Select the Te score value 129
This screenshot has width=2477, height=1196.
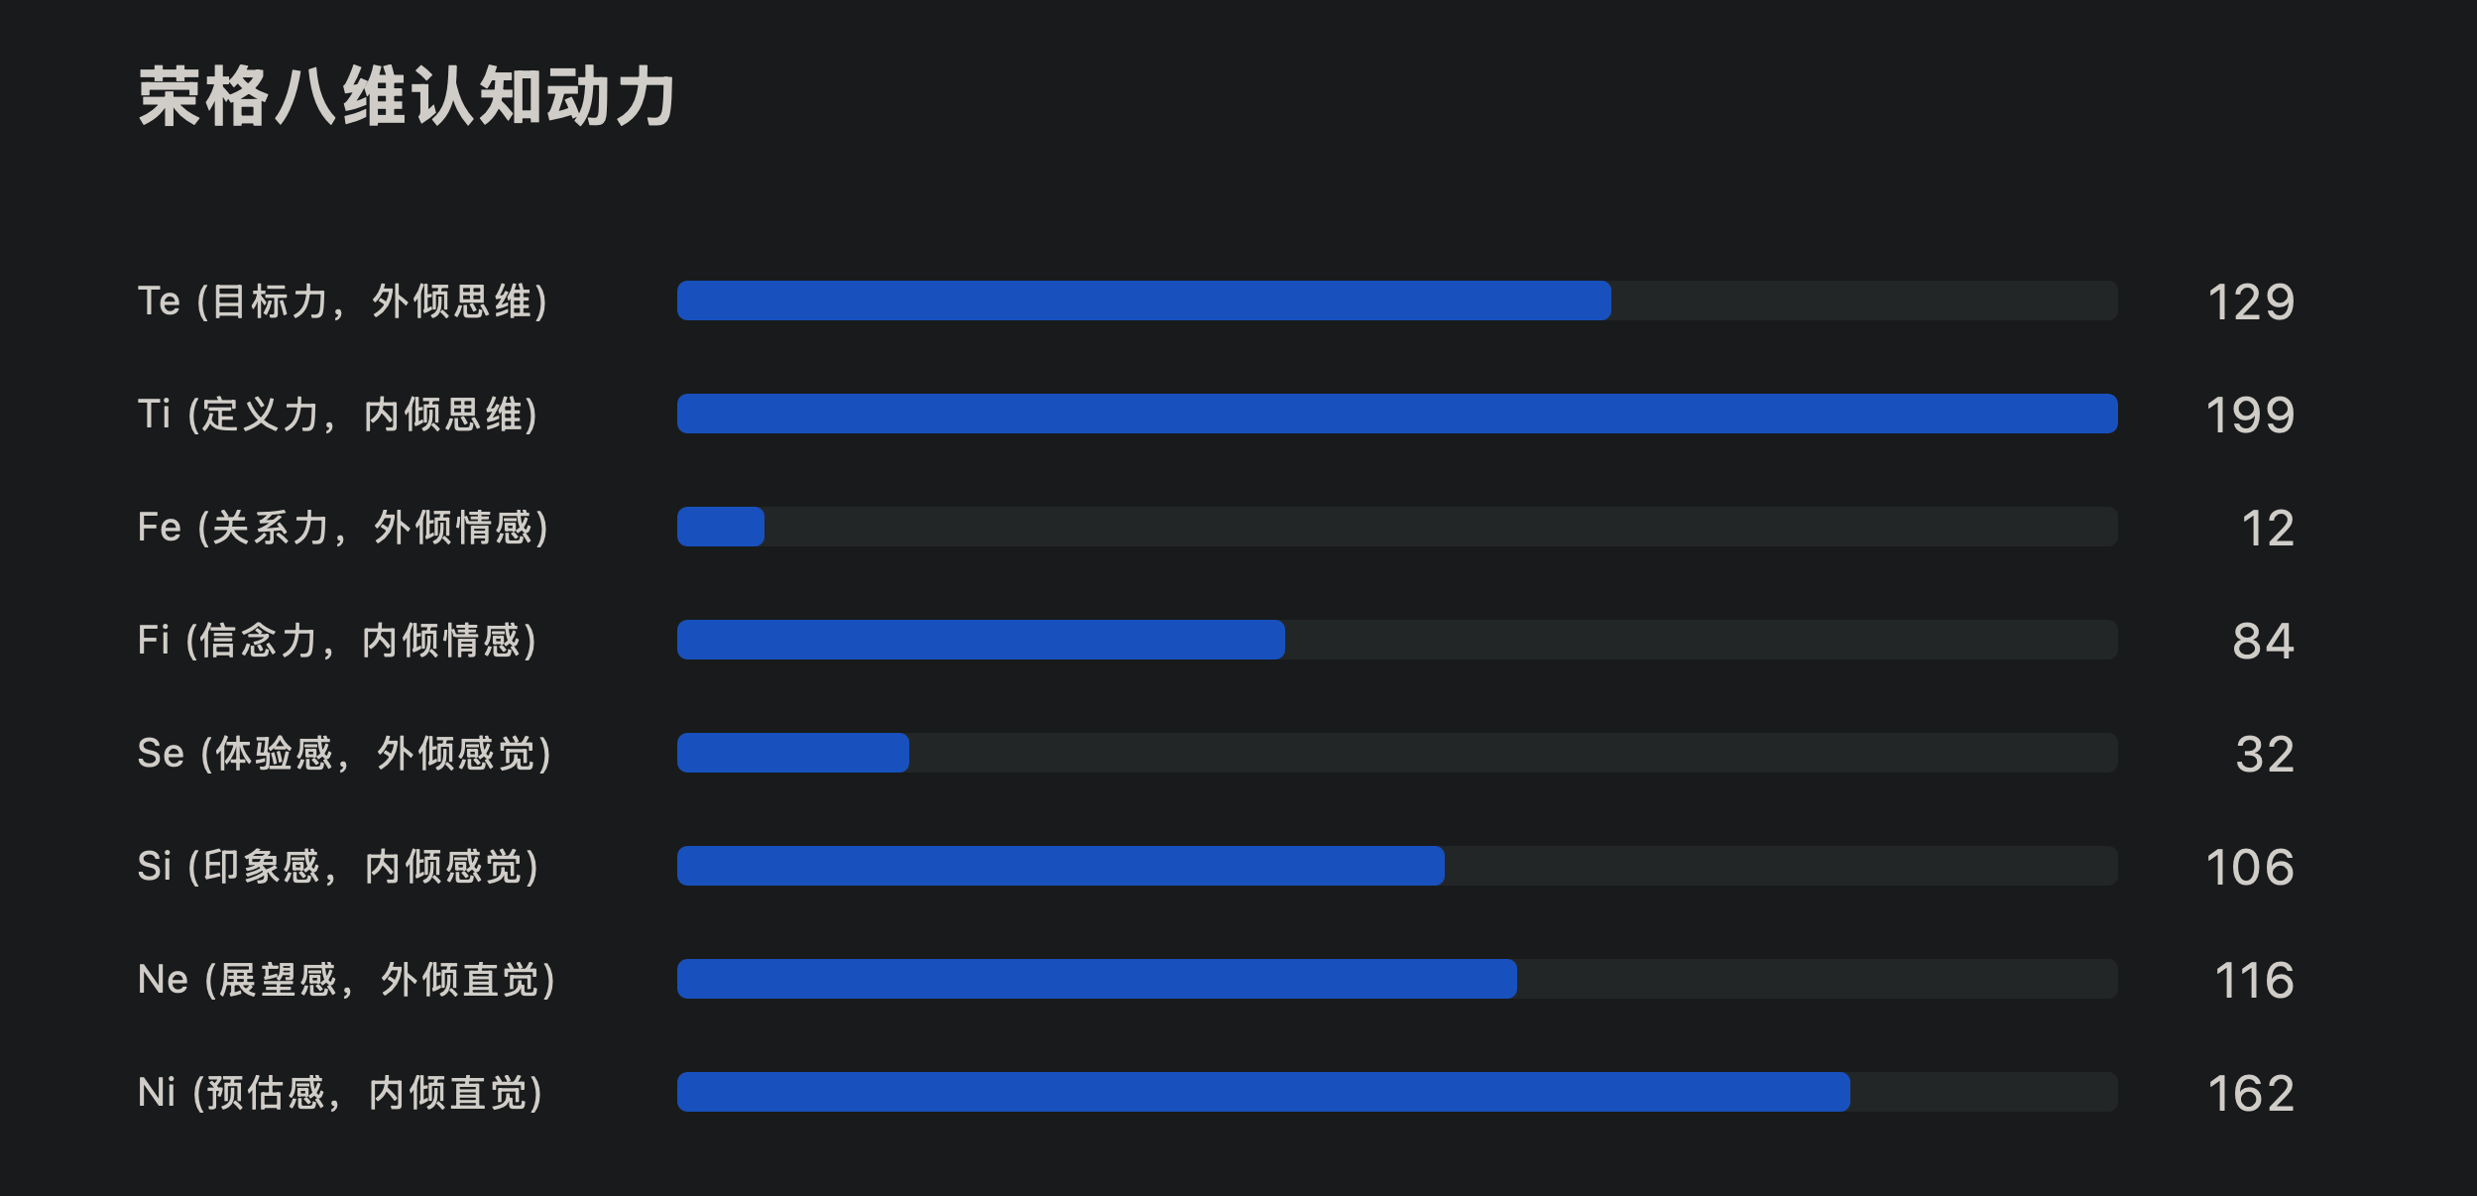(2251, 301)
